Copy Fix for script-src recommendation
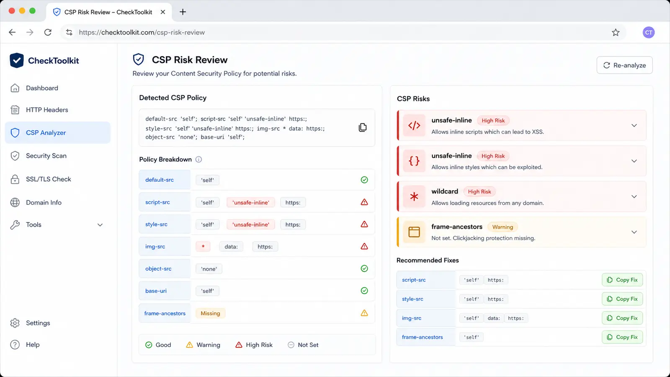 622,280
